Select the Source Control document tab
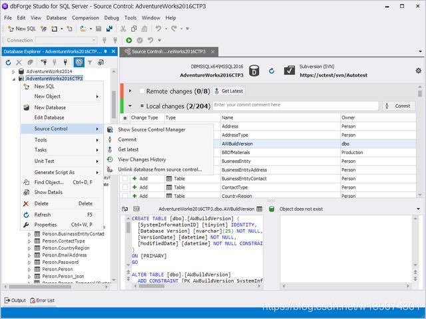Screen dimensions: 426x319 168,52
